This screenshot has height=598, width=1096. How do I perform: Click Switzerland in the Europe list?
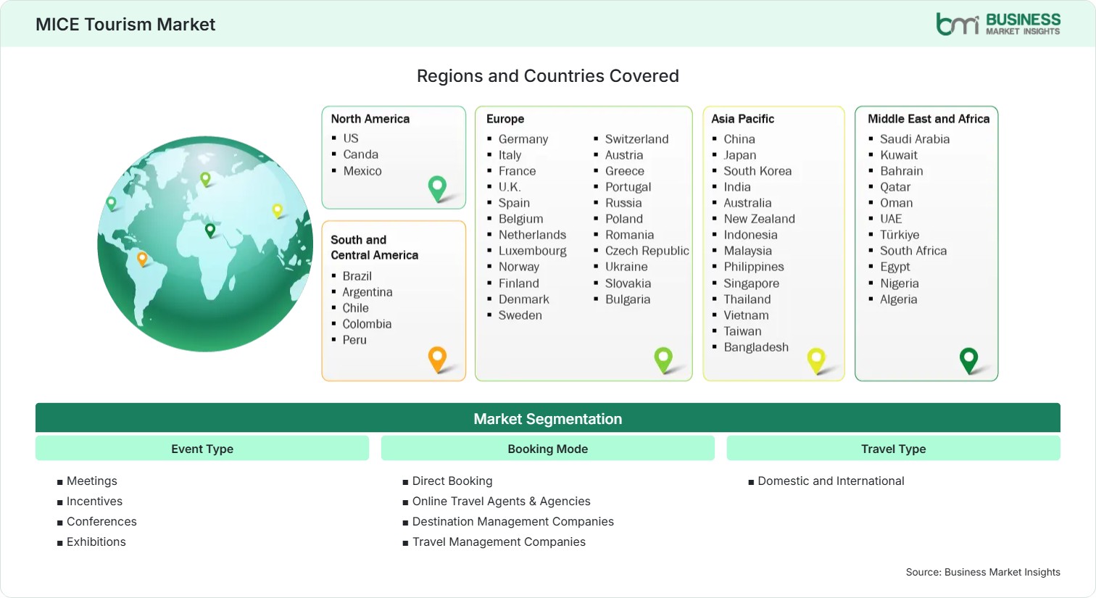click(637, 139)
